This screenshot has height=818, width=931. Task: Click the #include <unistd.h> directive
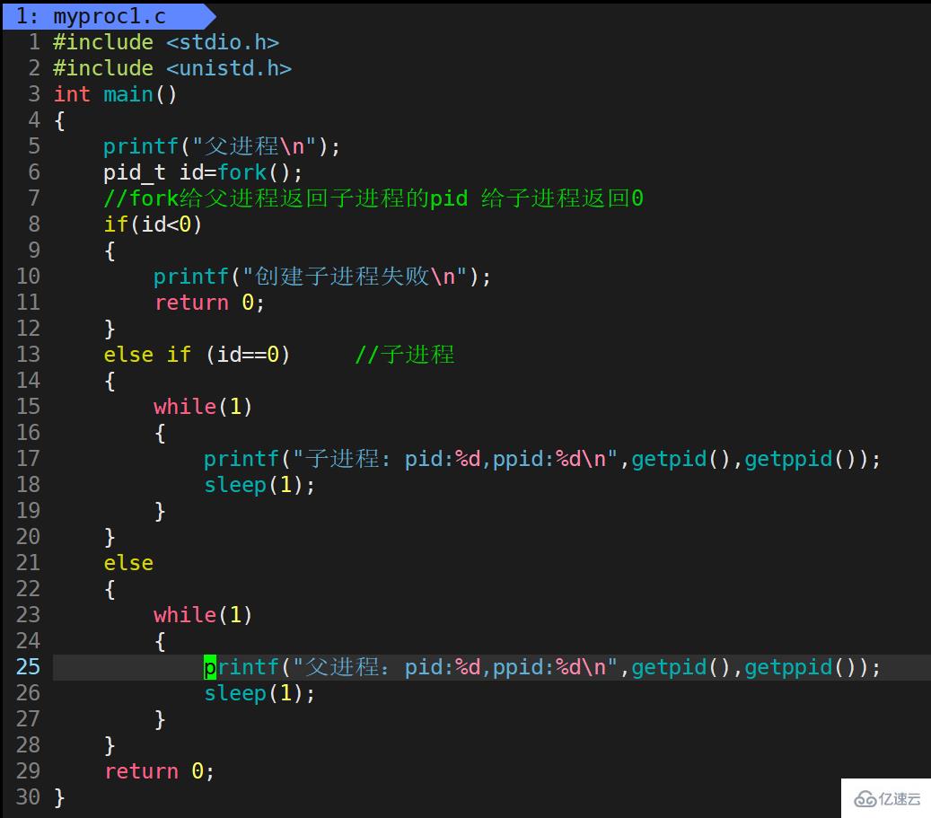point(171,67)
